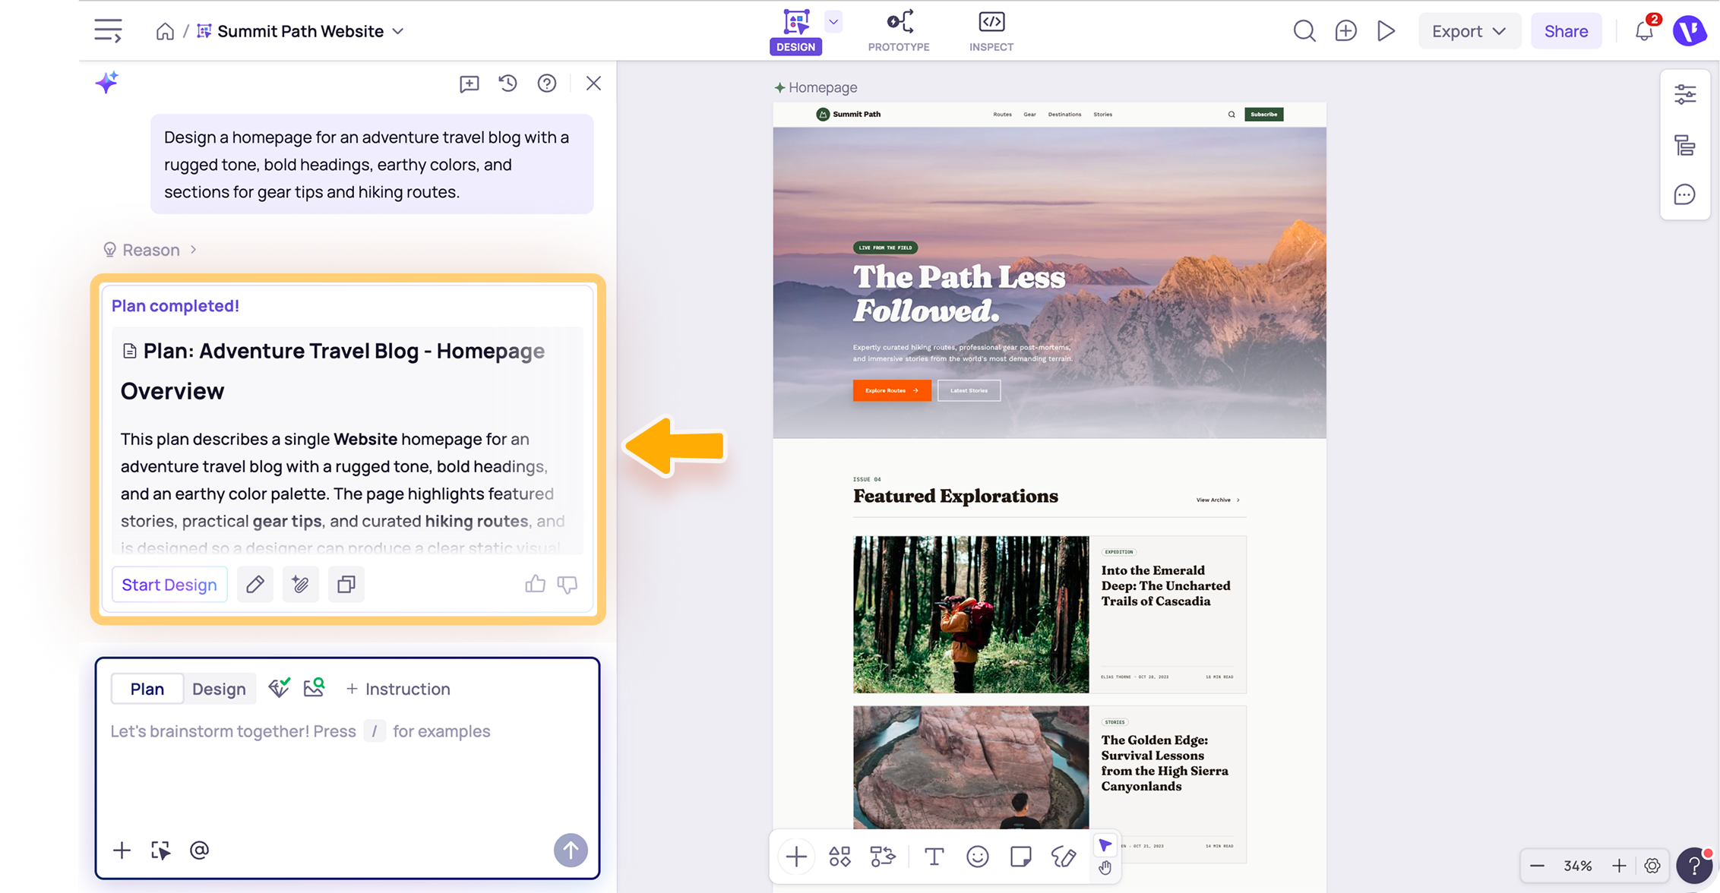Switch to the Design mode tab

(795, 31)
